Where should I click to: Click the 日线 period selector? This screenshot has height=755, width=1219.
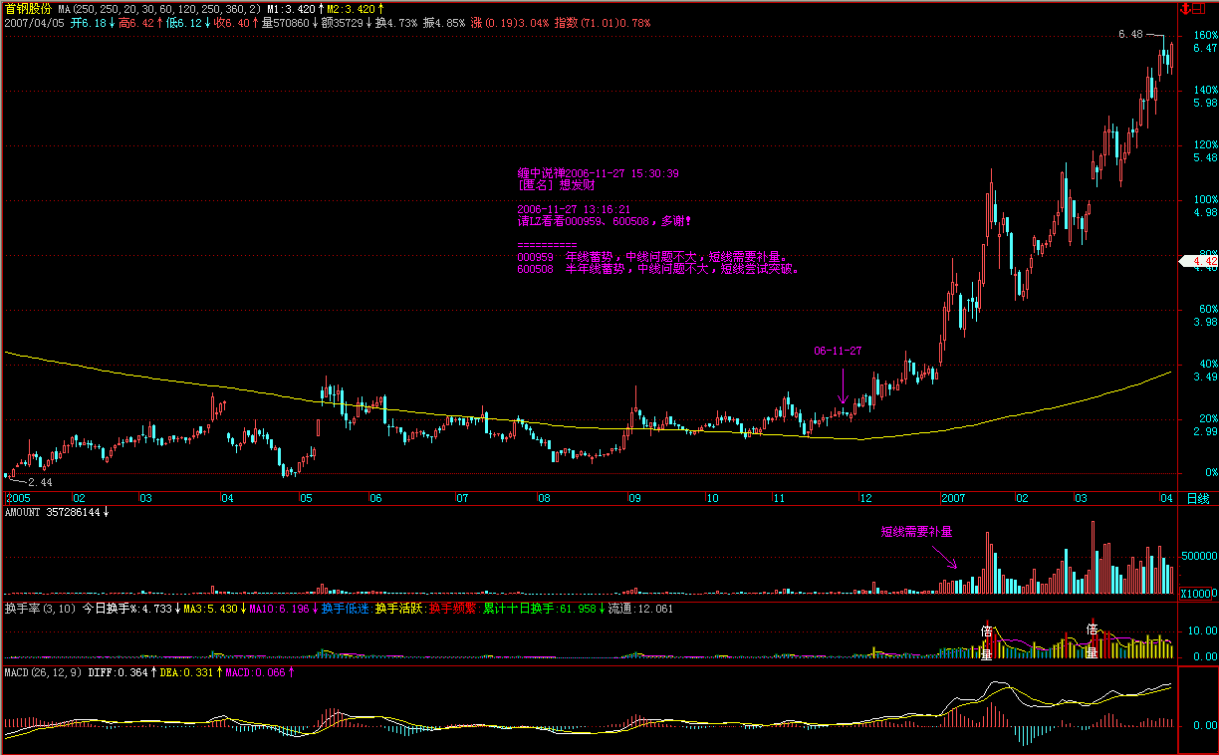click(x=1197, y=498)
